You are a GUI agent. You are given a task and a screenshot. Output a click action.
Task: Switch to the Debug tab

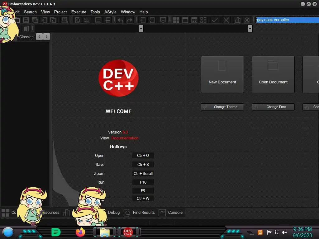coord(114,212)
